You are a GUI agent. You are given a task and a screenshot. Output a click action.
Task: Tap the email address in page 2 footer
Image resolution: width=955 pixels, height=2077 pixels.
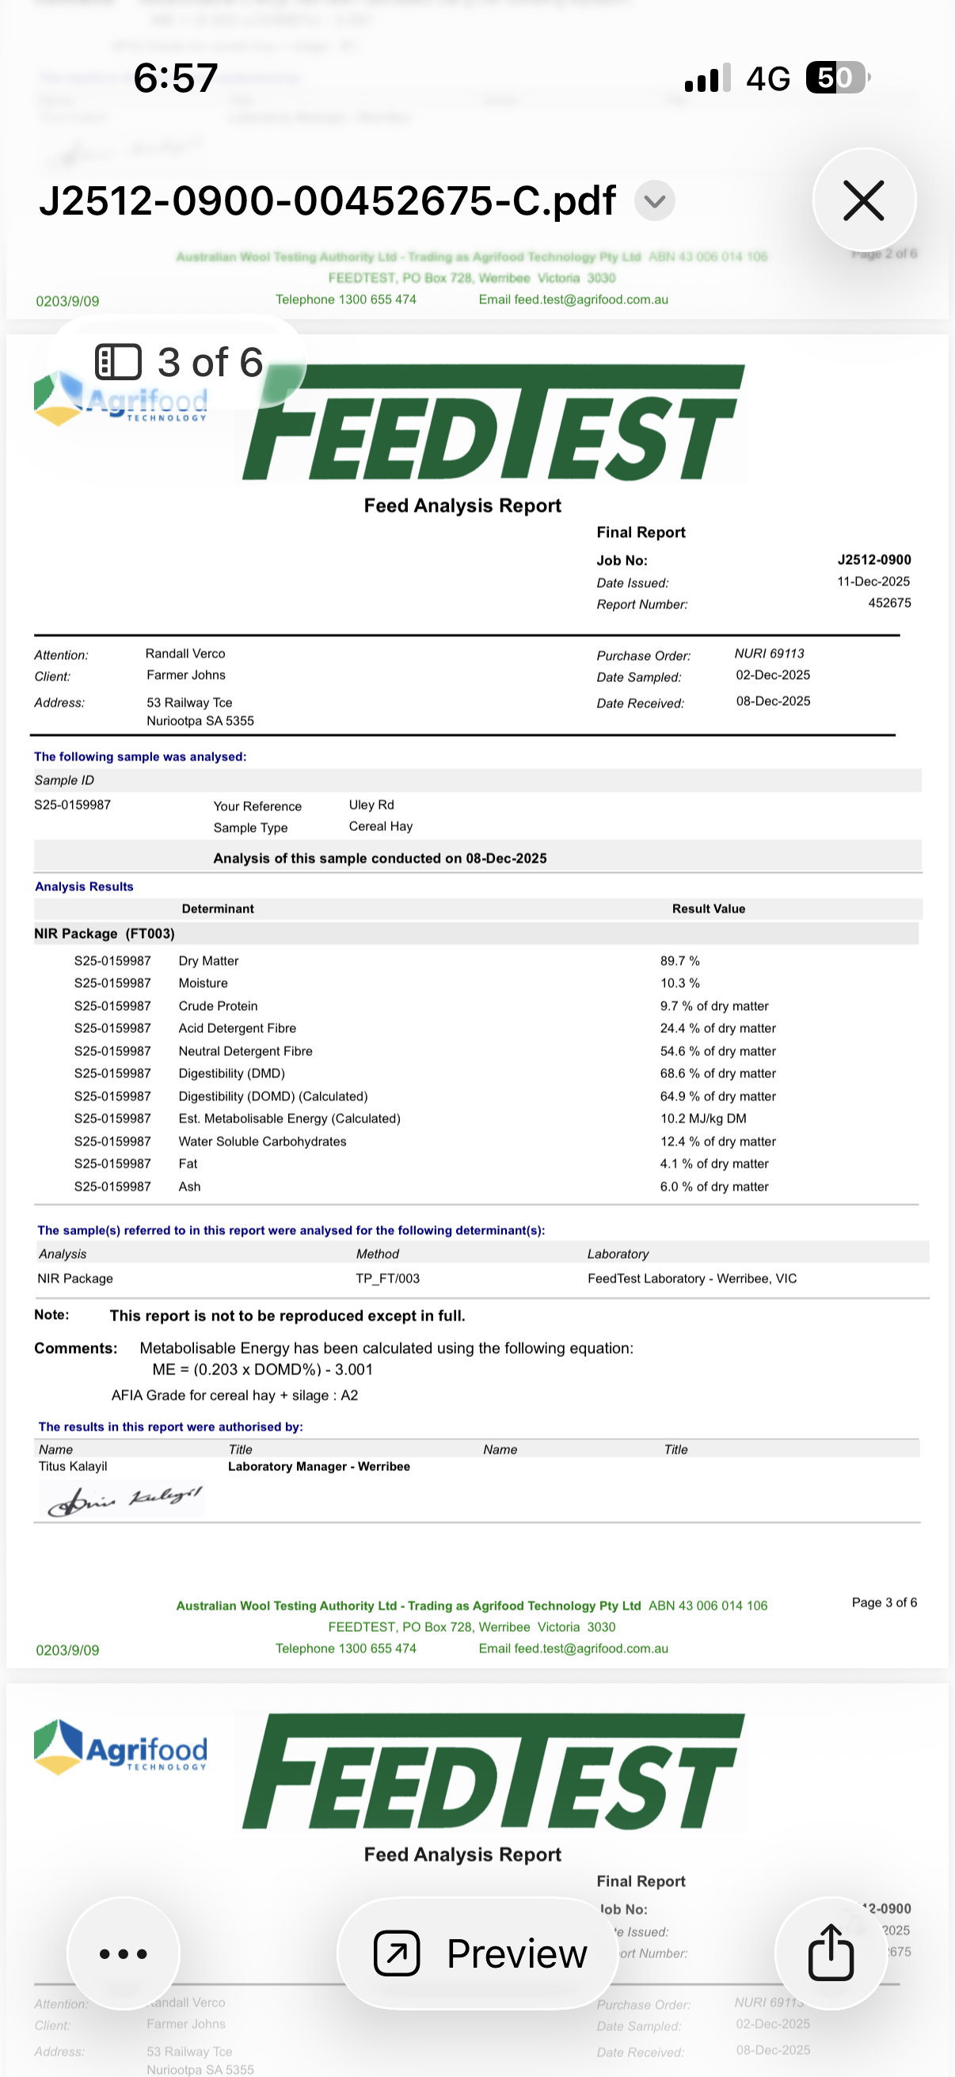pos(573,299)
